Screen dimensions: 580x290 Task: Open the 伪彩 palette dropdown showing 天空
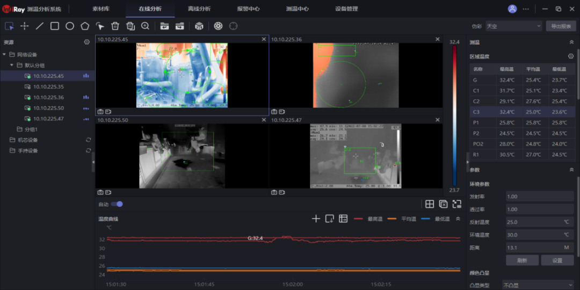tap(513, 26)
